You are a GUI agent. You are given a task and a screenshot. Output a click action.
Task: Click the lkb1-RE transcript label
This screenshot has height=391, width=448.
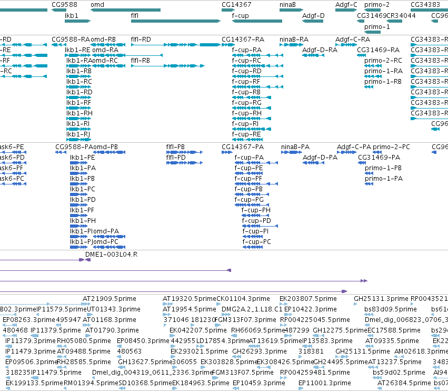click(x=77, y=50)
